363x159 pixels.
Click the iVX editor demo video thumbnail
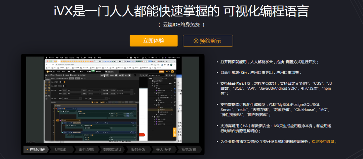point(113,100)
